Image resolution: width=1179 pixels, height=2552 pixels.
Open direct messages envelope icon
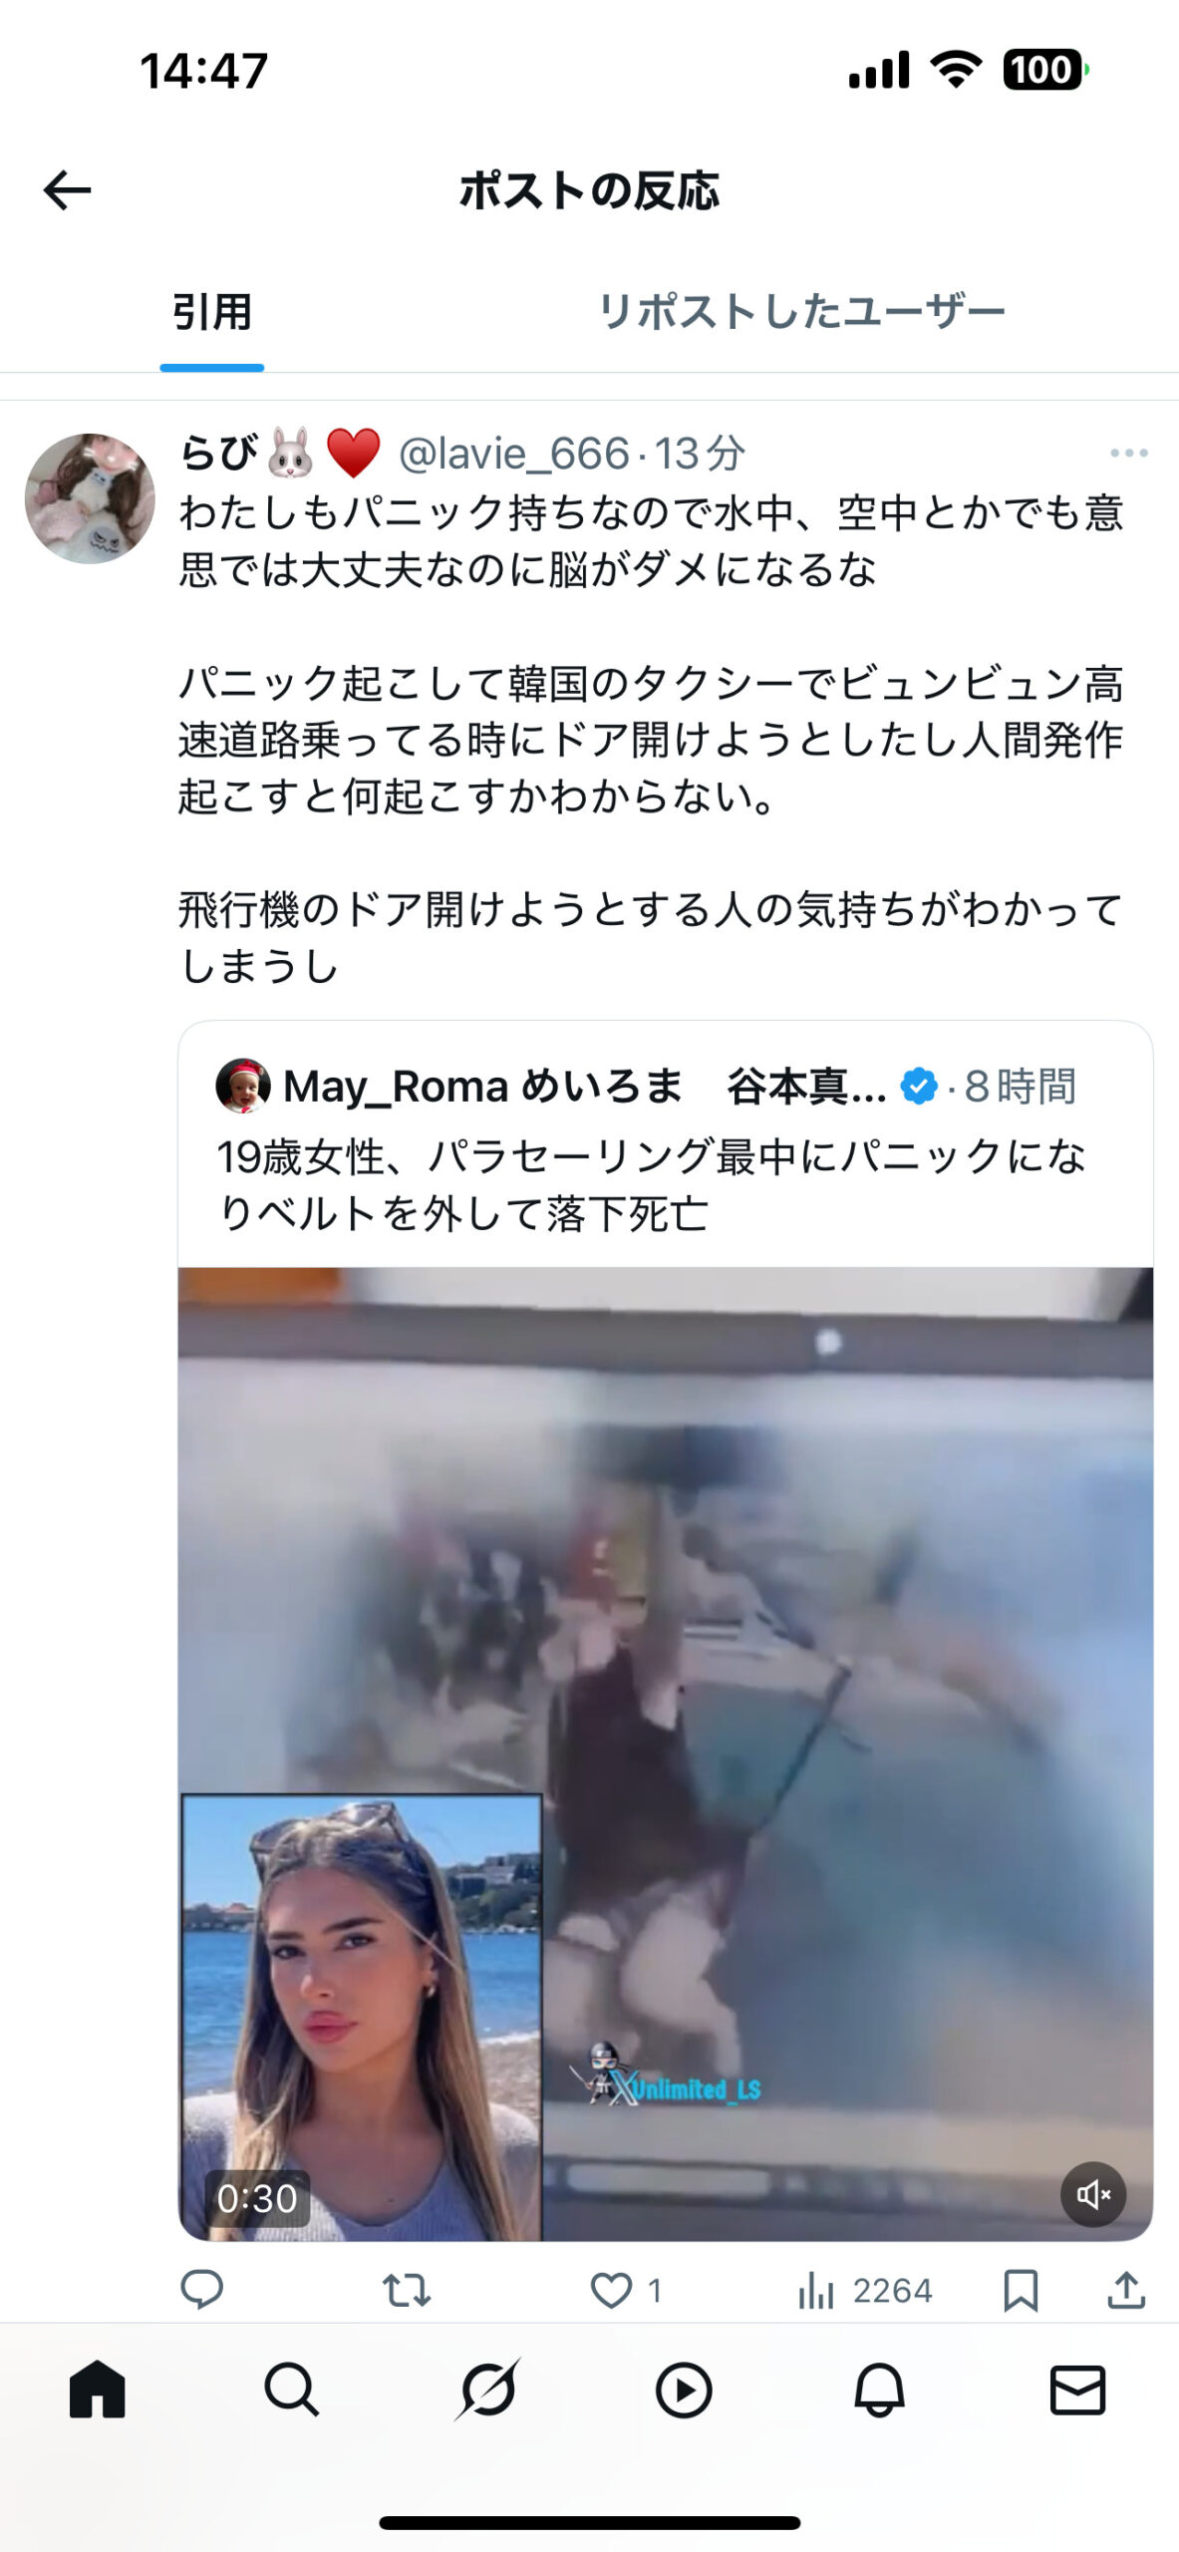(1077, 2390)
